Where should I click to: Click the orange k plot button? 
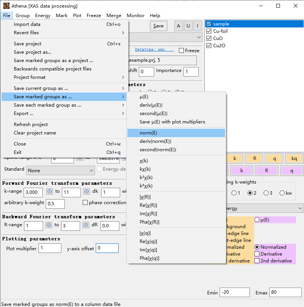(235, 158)
